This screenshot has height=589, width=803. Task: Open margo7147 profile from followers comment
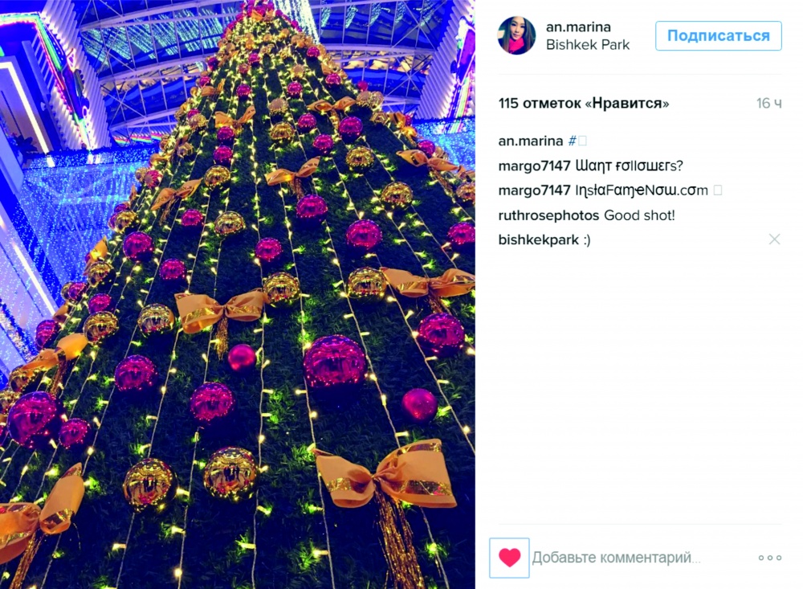(x=534, y=166)
